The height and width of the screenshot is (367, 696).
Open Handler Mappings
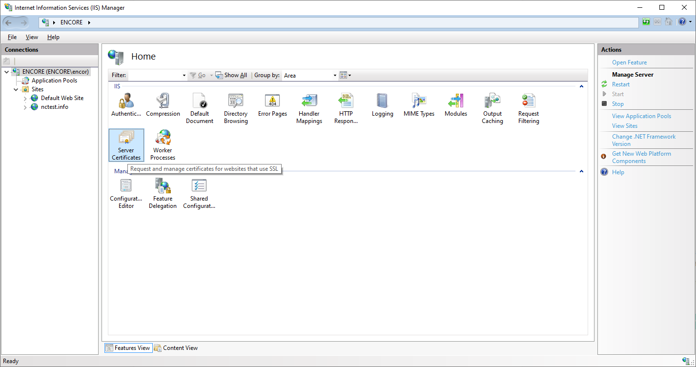pos(308,105)
